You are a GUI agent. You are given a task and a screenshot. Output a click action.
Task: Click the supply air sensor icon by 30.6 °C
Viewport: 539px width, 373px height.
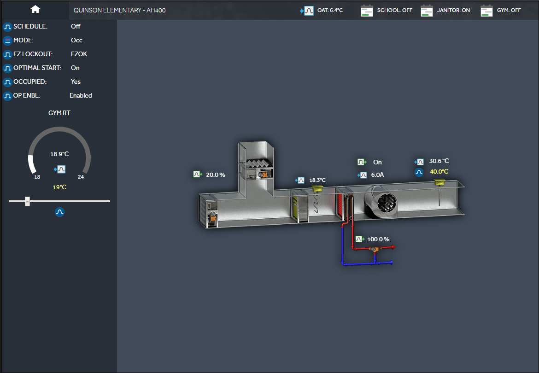(420, 162)
